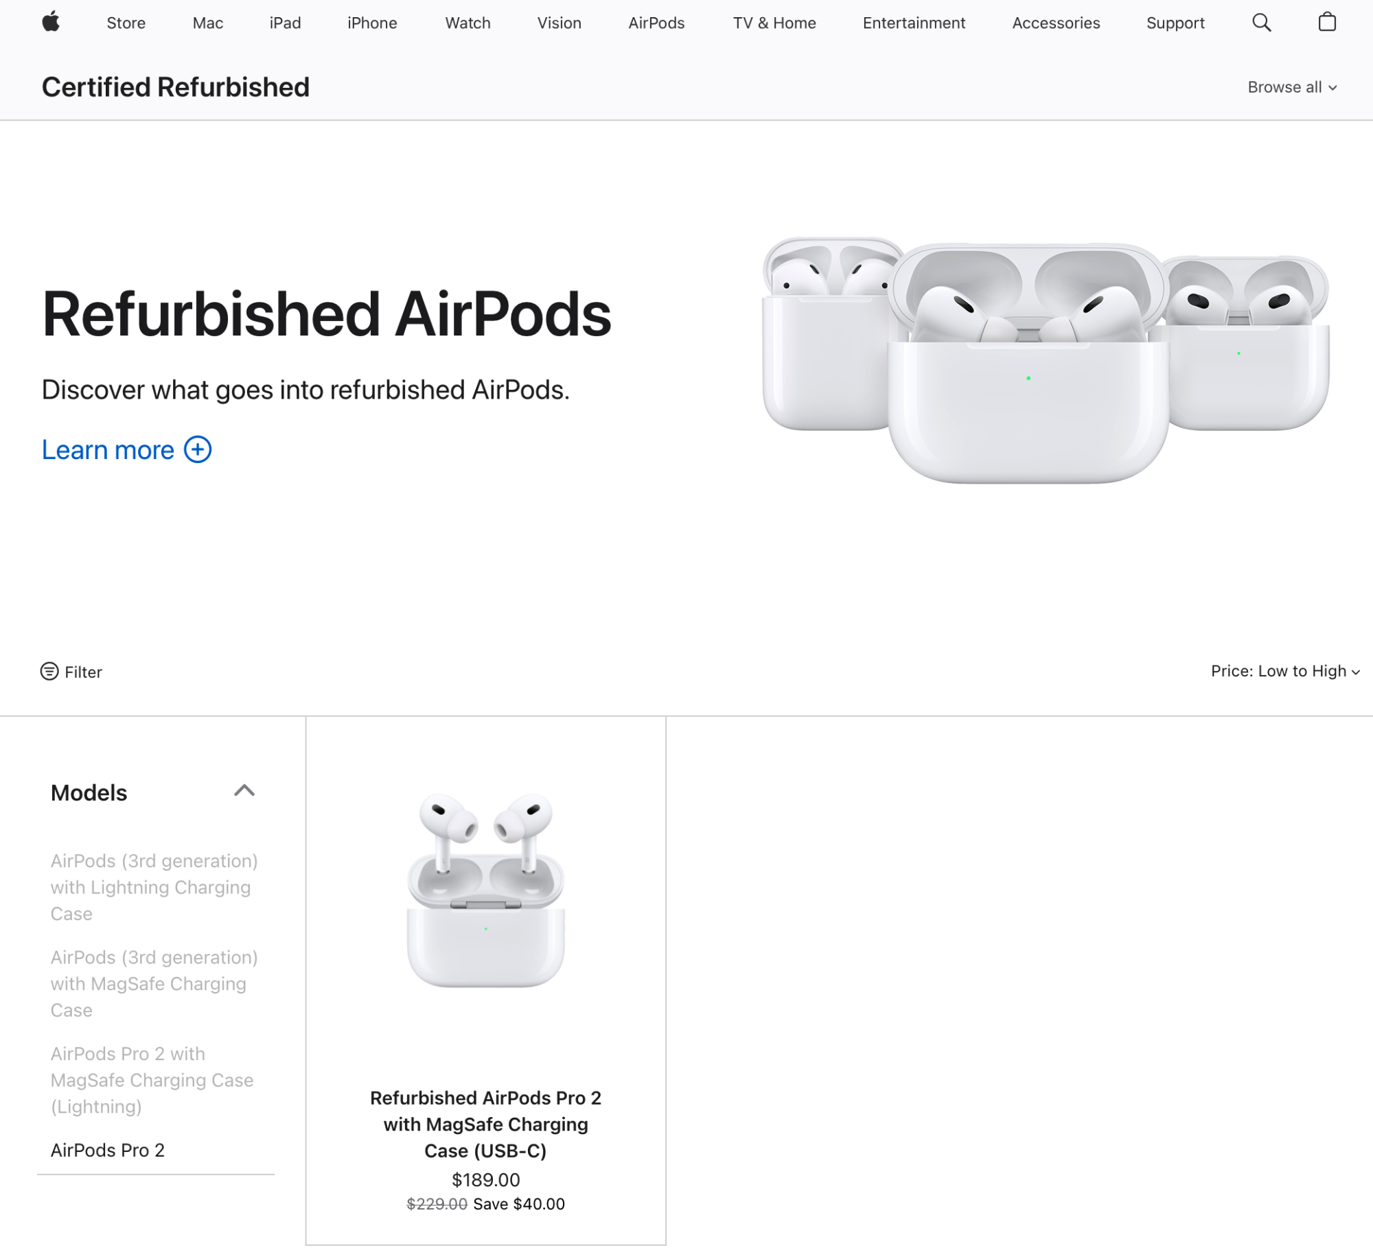The height and width of the screenshot is (1259, 1373).
Task: Open the shopping bag
Action: click(x=1326, y=23)
